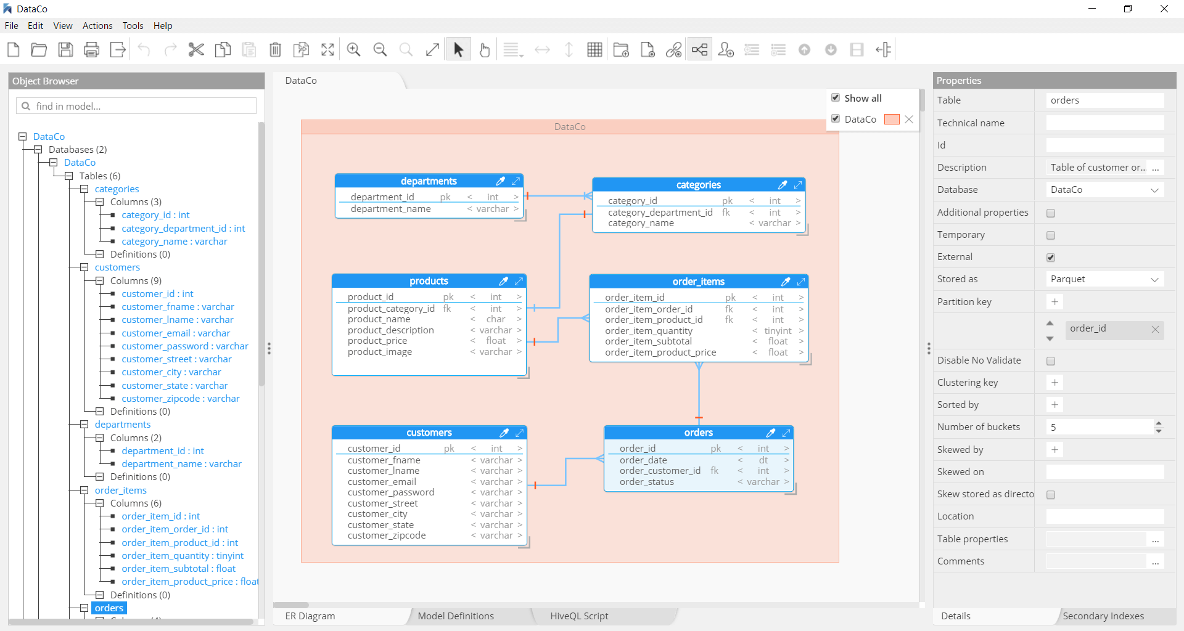Uncheck the Show all checkbox
Viewport: 1184px width, 631px height.
click(x=836, y=98)
